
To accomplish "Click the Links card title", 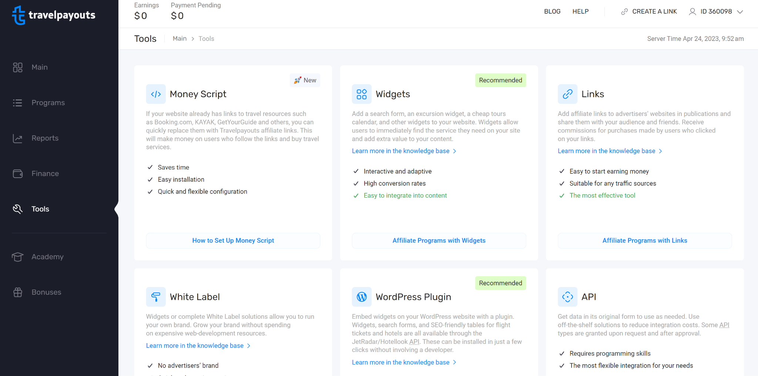I will pyautogui.click(x=593, y=94).
